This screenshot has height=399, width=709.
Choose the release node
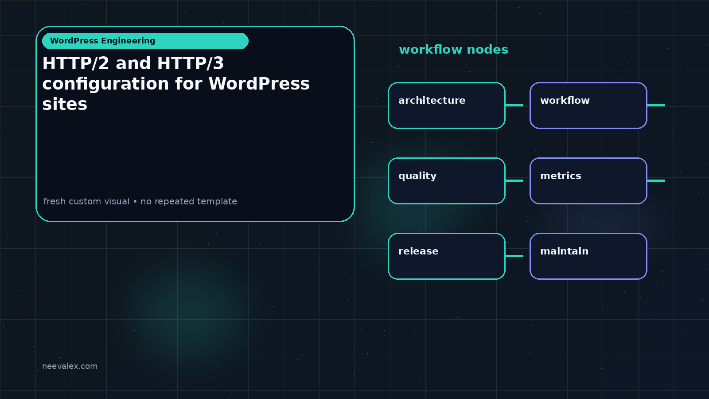(x=447, y=256)
